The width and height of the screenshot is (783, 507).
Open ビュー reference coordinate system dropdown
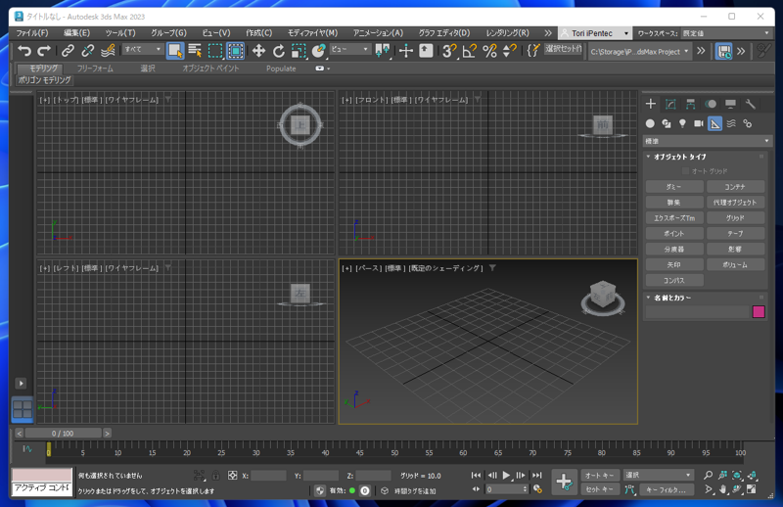coord(349,49)
